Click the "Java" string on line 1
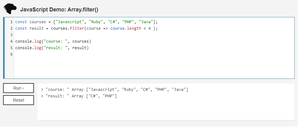The height and width of the screenshot is (127, 299). point(146,22)
